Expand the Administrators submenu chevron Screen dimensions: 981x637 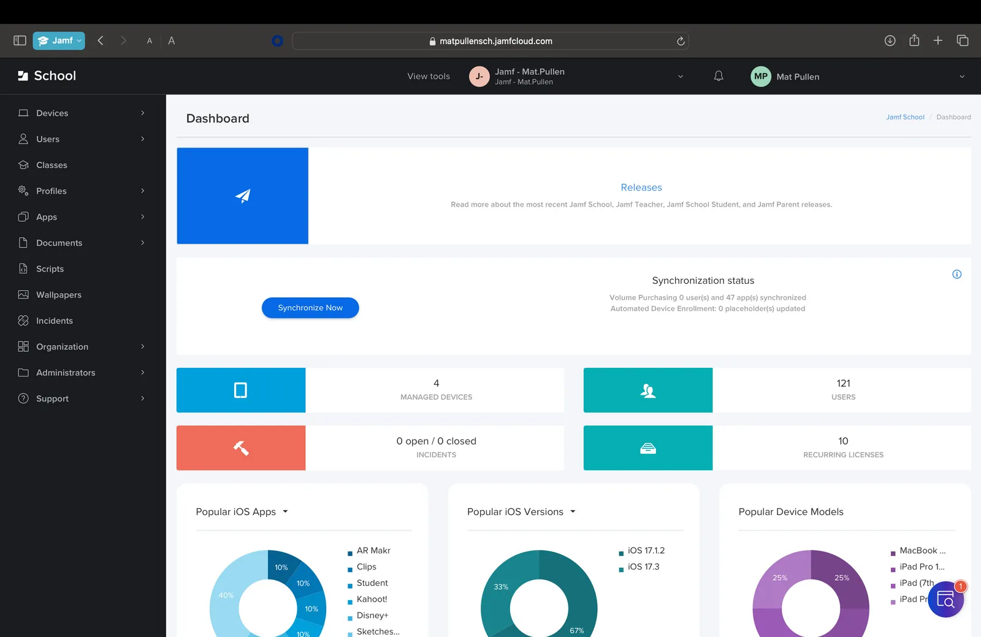click(143, 373)
